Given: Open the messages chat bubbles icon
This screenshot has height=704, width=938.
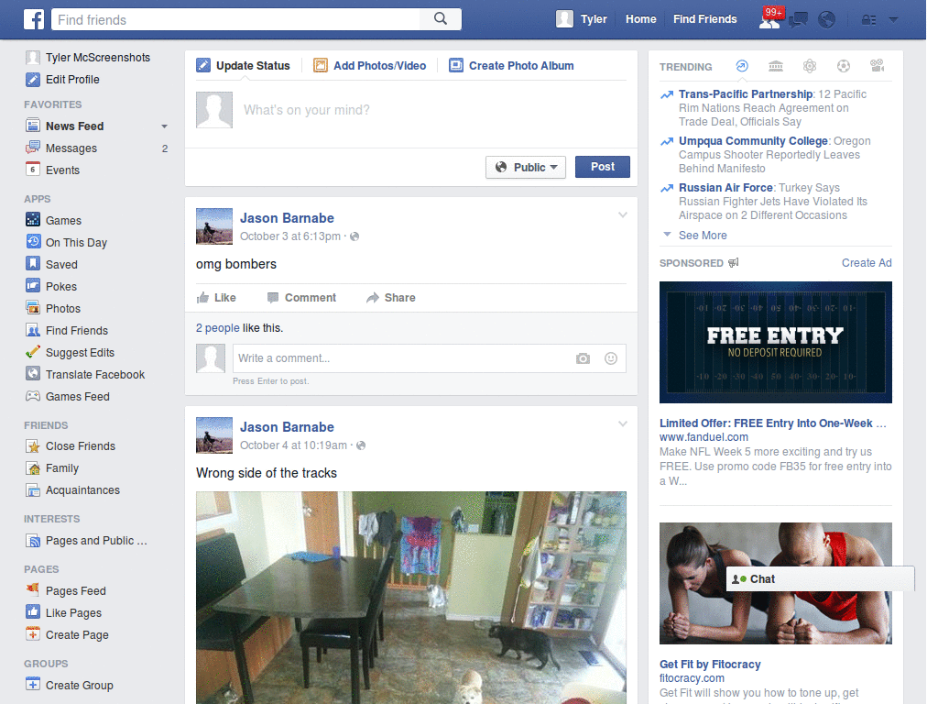Looking at the screenshot, I should [798, 20].
